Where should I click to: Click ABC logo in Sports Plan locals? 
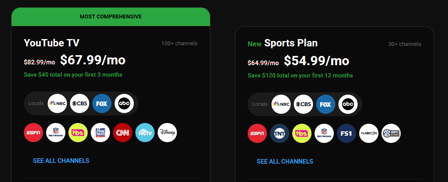click(348, 104)
